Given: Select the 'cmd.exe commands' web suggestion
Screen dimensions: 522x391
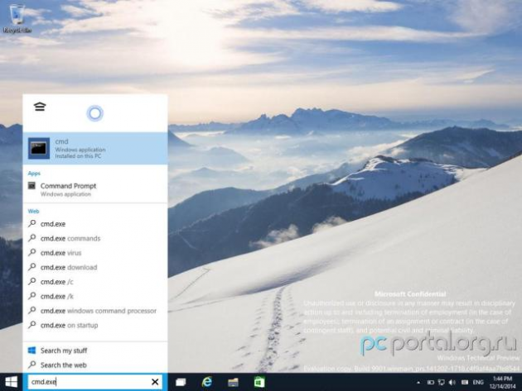Looking at the screenshot, I should click(x=70, y=238).
